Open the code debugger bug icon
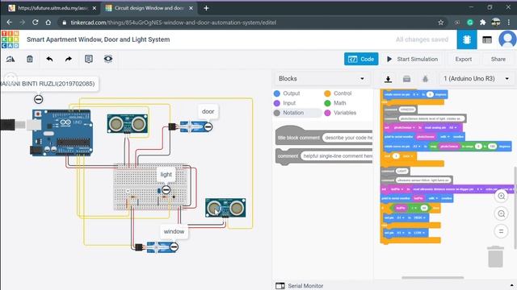517x290 pixels. click(425, 79)
